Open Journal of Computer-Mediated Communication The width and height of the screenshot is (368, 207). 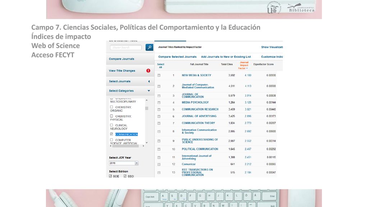(x=198, y=86)
